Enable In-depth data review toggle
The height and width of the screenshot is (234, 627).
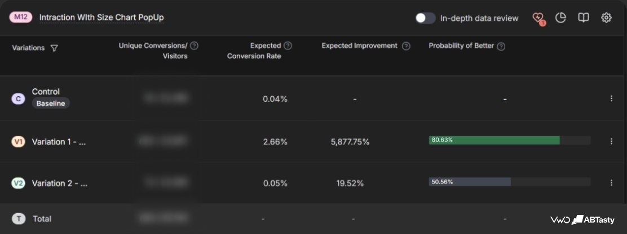(x=425, y=18)
